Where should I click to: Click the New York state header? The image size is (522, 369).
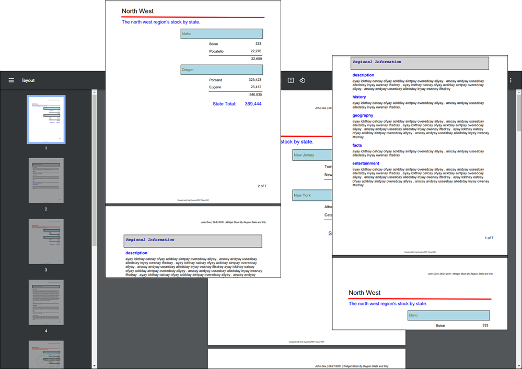coord(312,195)
